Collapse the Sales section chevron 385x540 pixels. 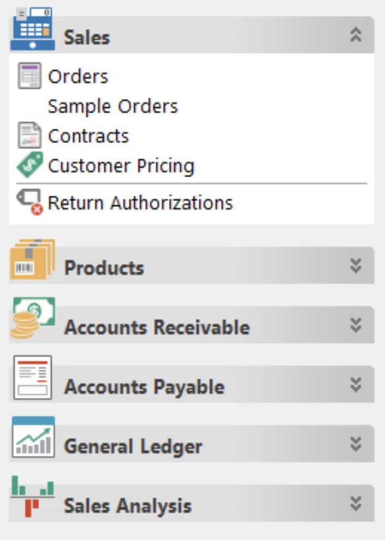pos(356,35)
